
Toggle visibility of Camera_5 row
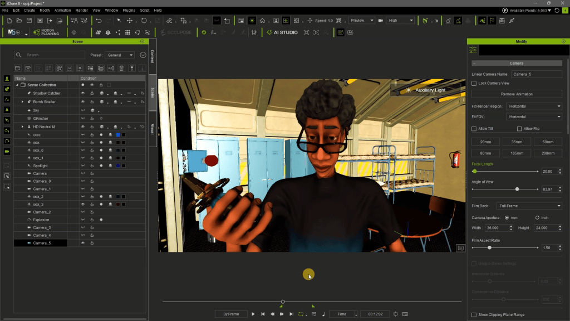(x=83, y=243)
